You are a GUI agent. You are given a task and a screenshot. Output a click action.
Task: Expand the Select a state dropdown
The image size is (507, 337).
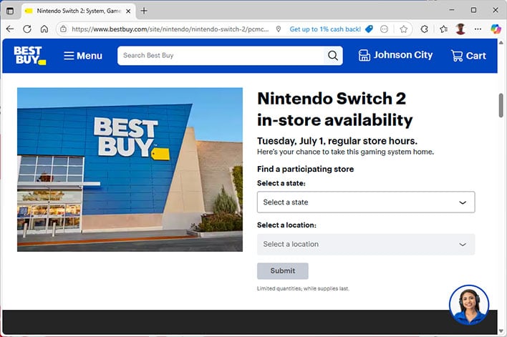(x=366, y=202)
